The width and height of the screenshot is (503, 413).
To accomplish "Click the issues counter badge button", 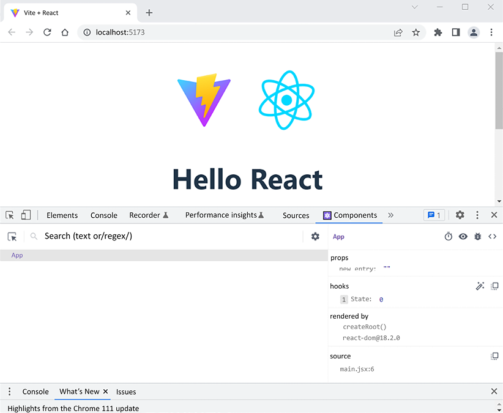I will coord(434,215).
